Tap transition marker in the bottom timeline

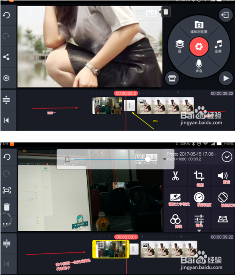(x=133, y=249)
